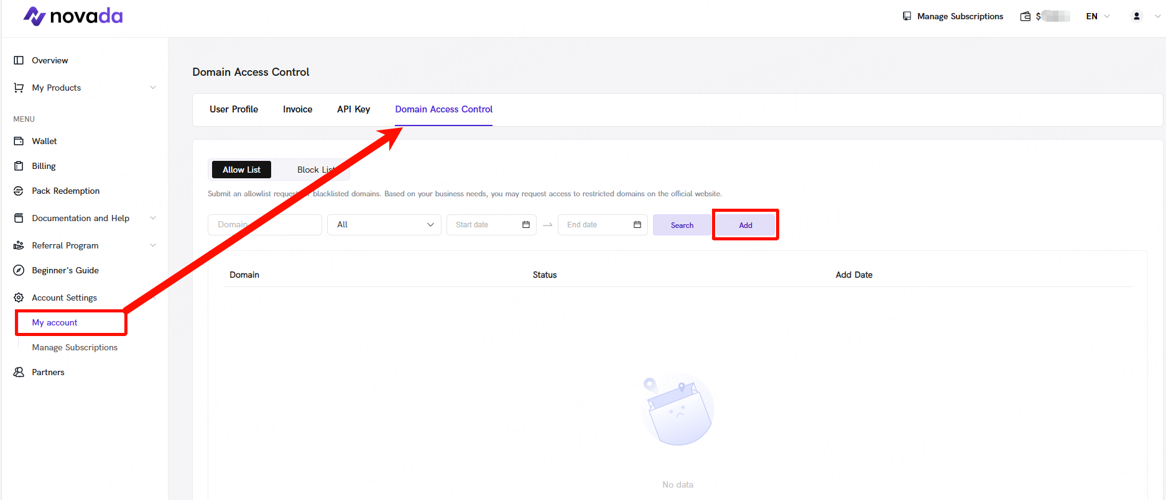
Task: Switch to the API Key tab
Action: coord(353,109)
